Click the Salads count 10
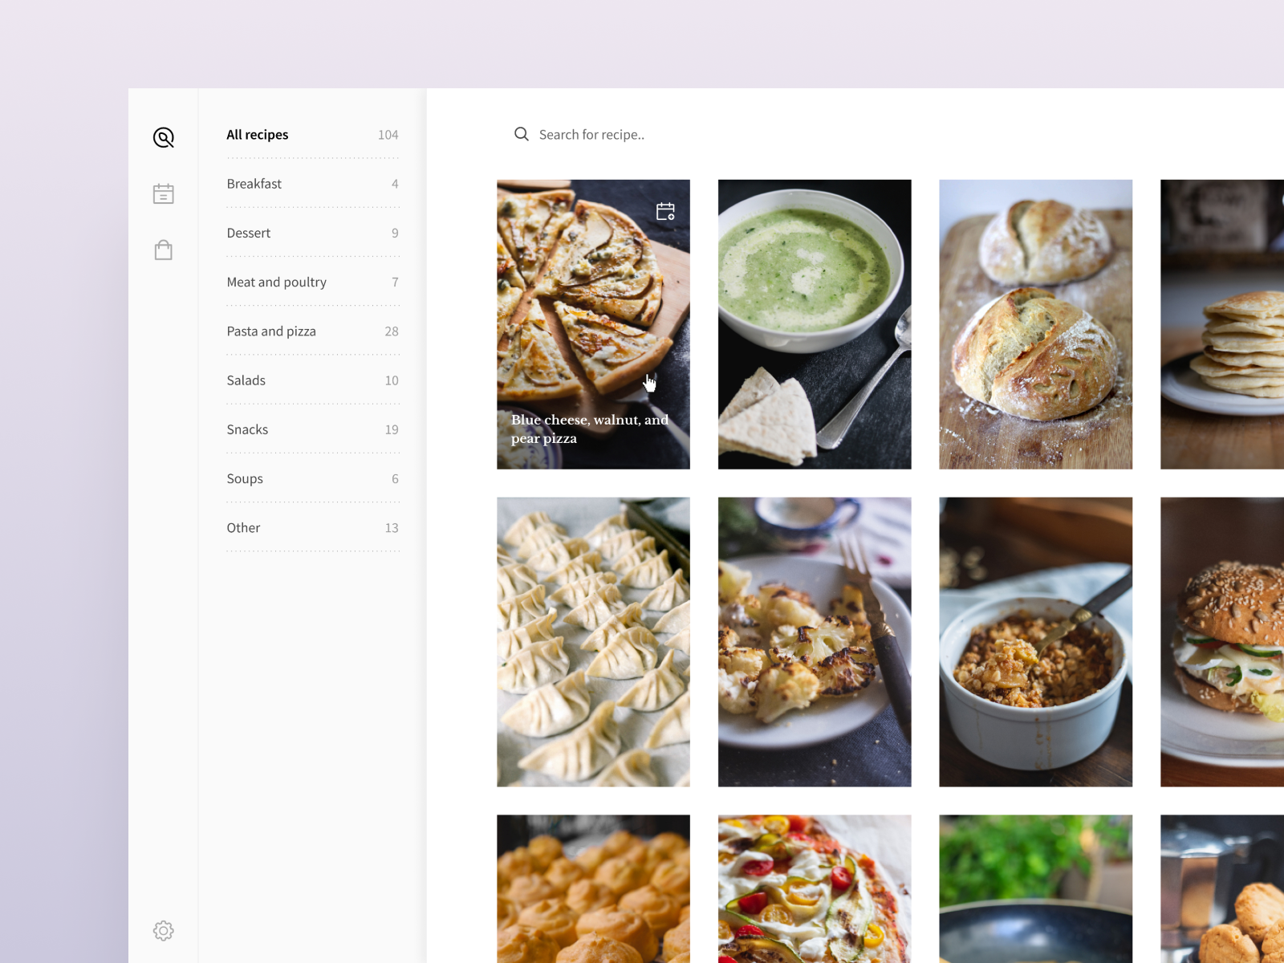The image size is (1284, 963). 392,380
